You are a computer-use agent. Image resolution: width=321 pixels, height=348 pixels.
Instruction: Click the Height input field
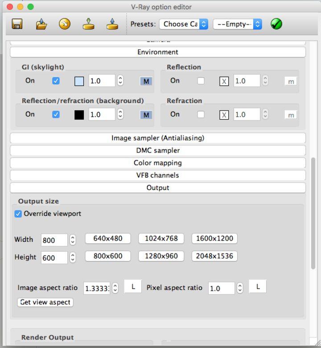click(x=54, y=258)
